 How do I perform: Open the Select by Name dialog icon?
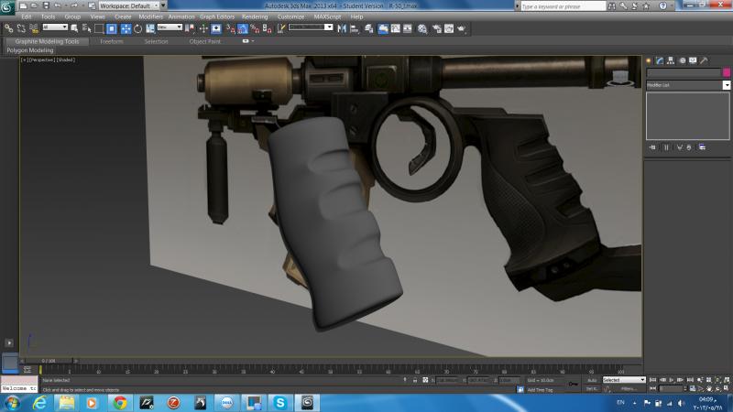coord(86,28)
